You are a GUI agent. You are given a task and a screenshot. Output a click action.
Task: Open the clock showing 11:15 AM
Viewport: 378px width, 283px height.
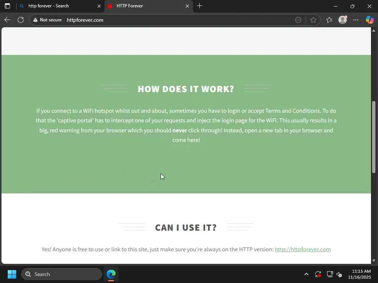[360, 274]
